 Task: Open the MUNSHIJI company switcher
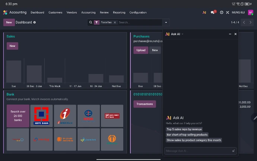coord(238,12)
